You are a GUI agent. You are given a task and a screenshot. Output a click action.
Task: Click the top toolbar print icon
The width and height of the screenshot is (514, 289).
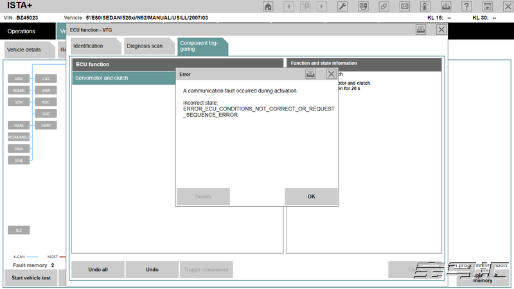tap(446, 6)
